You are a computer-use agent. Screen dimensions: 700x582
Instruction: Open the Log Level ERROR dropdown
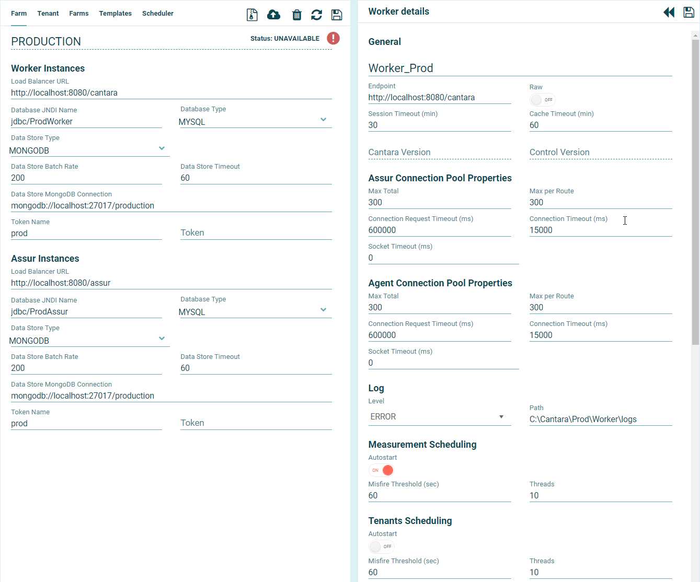click(x=439, y=416)
